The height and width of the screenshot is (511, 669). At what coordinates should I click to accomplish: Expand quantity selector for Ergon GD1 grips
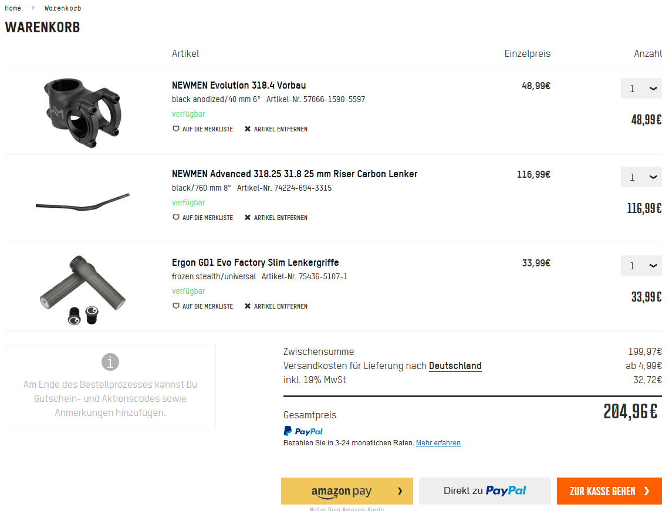pyautogui.click(x=641, y=266)
